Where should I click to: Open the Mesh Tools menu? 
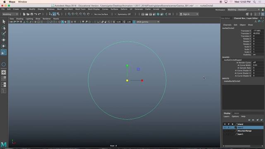tap(80, 9)
